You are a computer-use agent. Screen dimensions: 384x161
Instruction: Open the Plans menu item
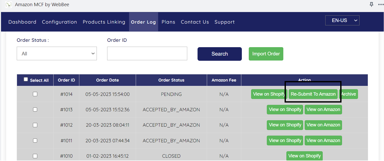(168, 22)
